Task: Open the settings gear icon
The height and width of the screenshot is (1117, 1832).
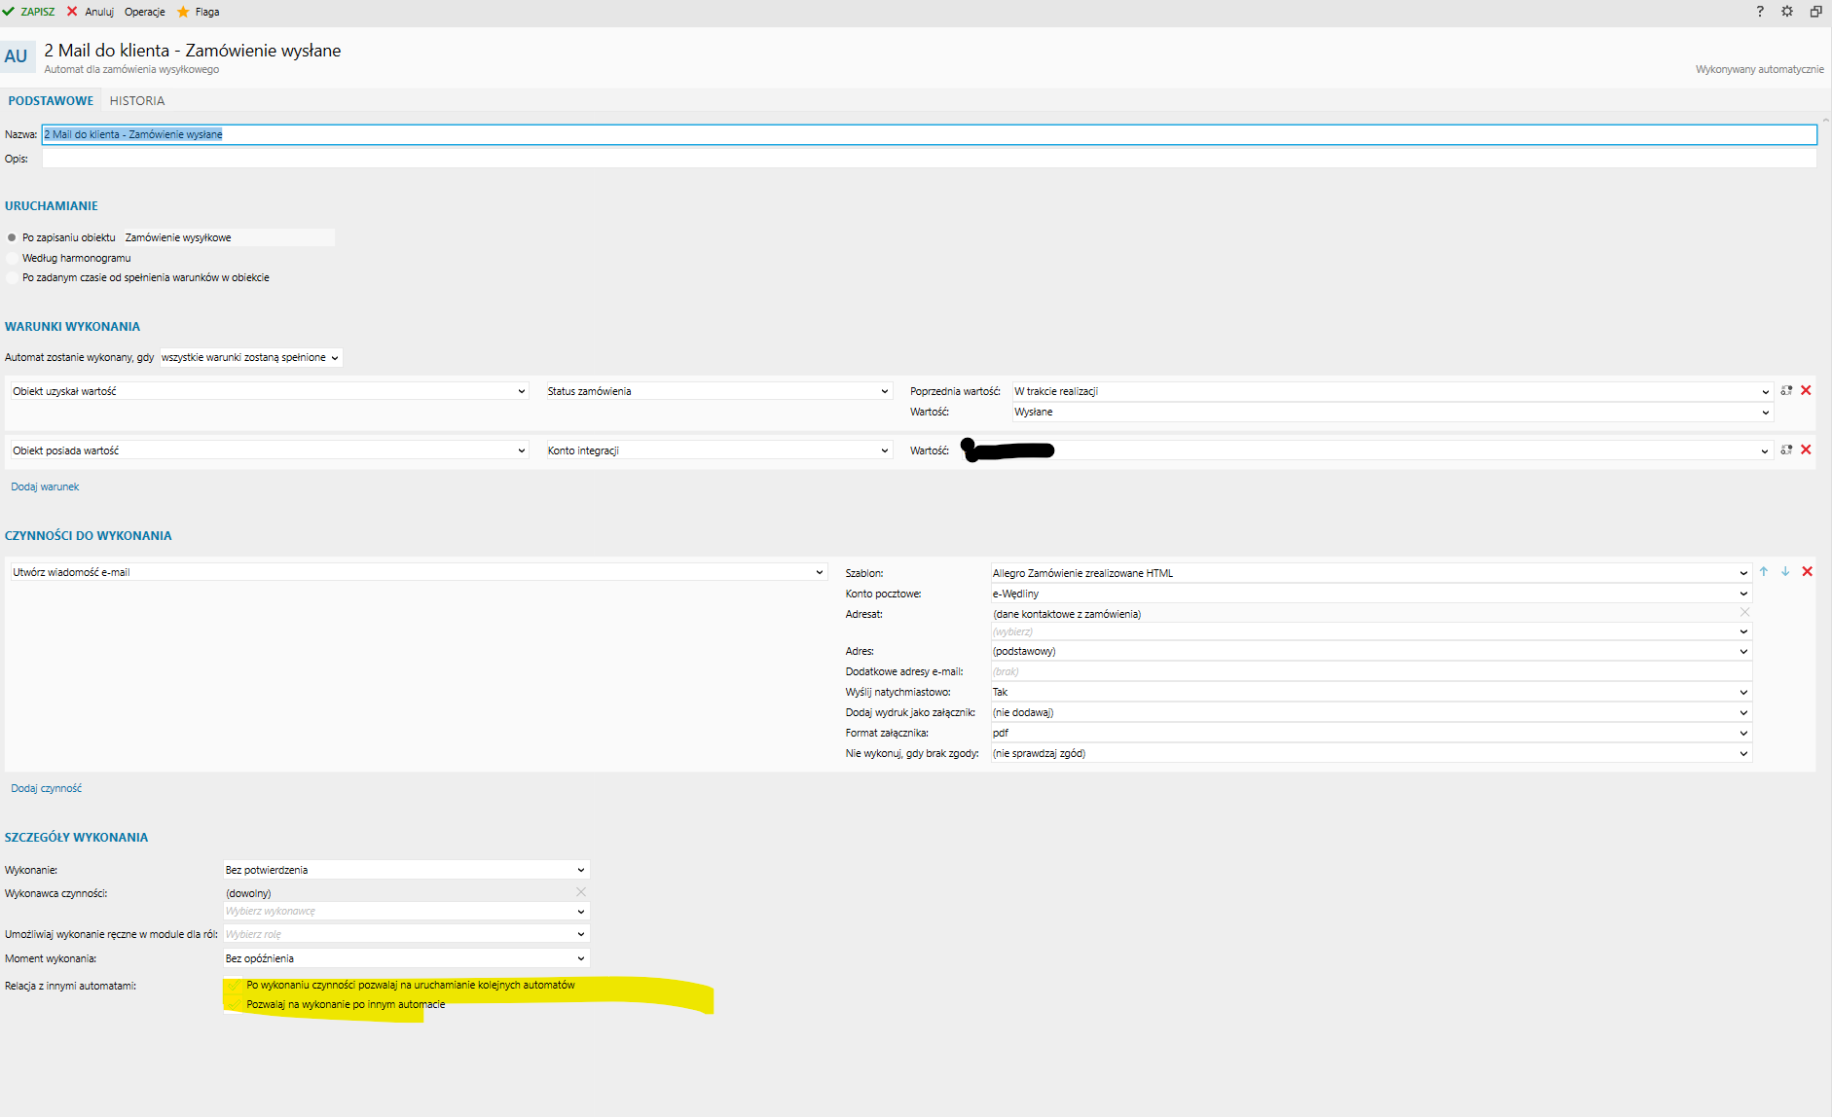Action: [x=1787, y=12]
